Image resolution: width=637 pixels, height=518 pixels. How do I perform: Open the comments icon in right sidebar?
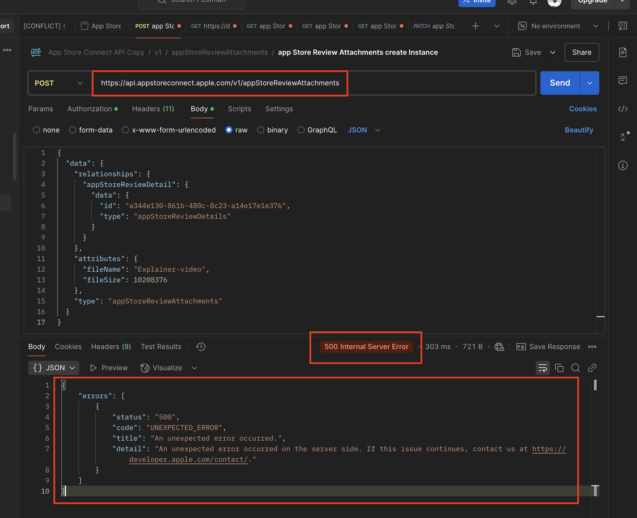click(622, 80)
